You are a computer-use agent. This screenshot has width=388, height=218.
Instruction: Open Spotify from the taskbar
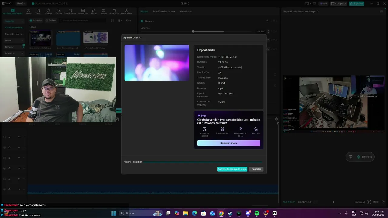pyautogui.click(x=257, y=213)
